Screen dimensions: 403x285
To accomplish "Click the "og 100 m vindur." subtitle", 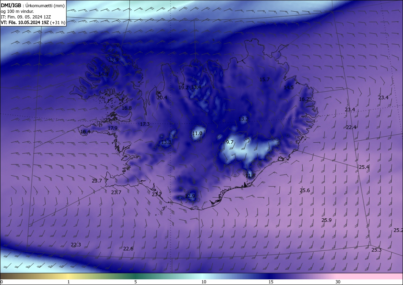I will pos(17,11).
